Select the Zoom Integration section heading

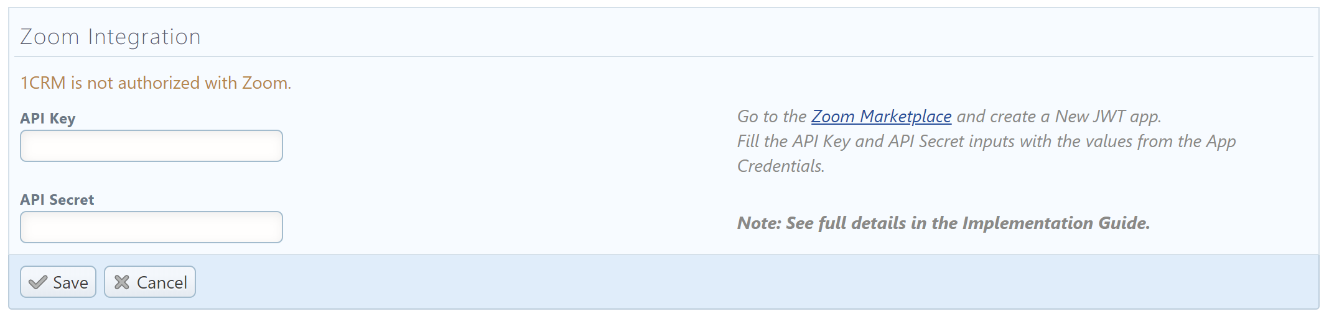point(110,37)
